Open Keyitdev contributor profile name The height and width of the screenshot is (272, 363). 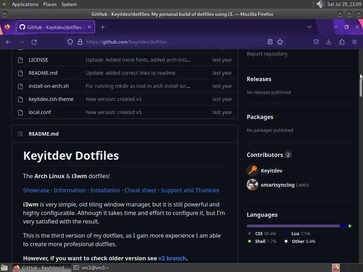pyautogui.click(x=272, y=171)
